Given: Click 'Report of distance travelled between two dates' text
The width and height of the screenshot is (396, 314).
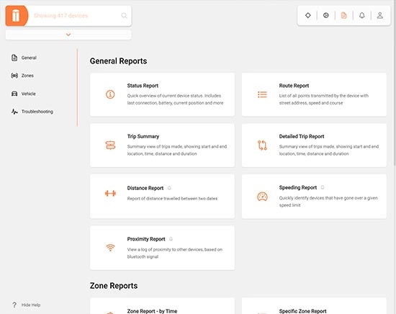Looking at the screenshot, I should [172, 199].
